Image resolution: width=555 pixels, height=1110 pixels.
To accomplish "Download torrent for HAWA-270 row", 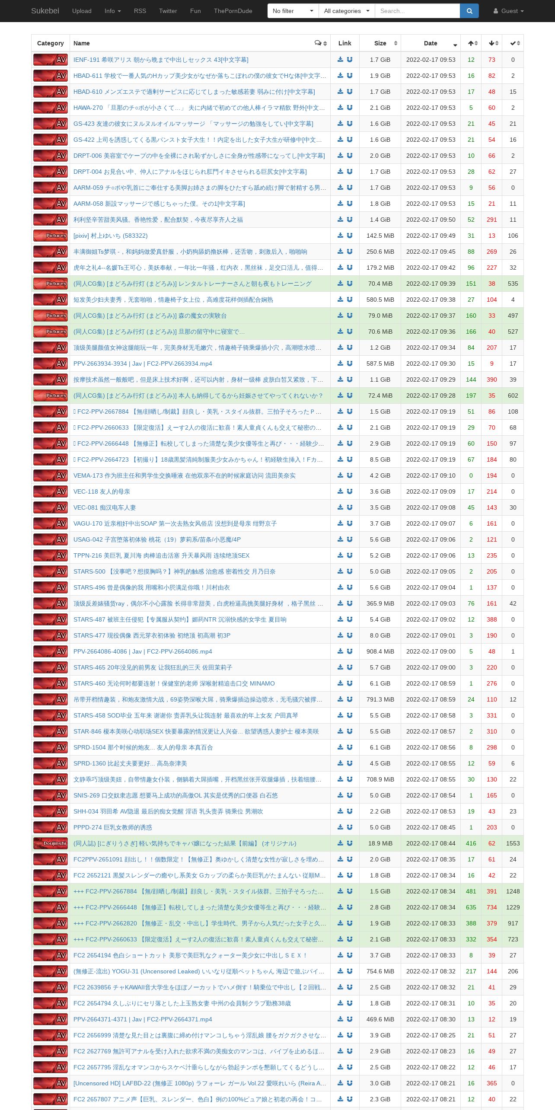I will coord(341,108).
